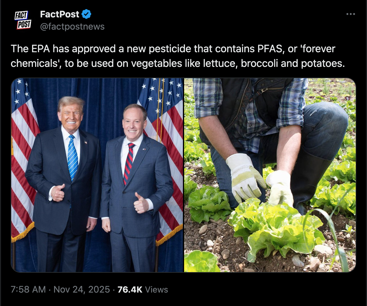Image resolution: width=367 pixels, height=306 pixels.
Task: Open the FactPost profile avatar logo
Action: pyautogui.click(x=23, y=20)
